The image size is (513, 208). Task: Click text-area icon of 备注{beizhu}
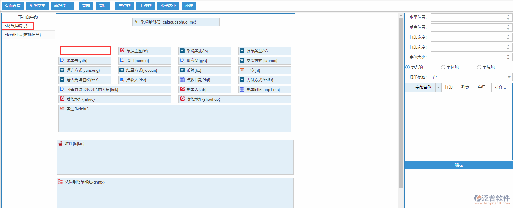tap(62, 109)
